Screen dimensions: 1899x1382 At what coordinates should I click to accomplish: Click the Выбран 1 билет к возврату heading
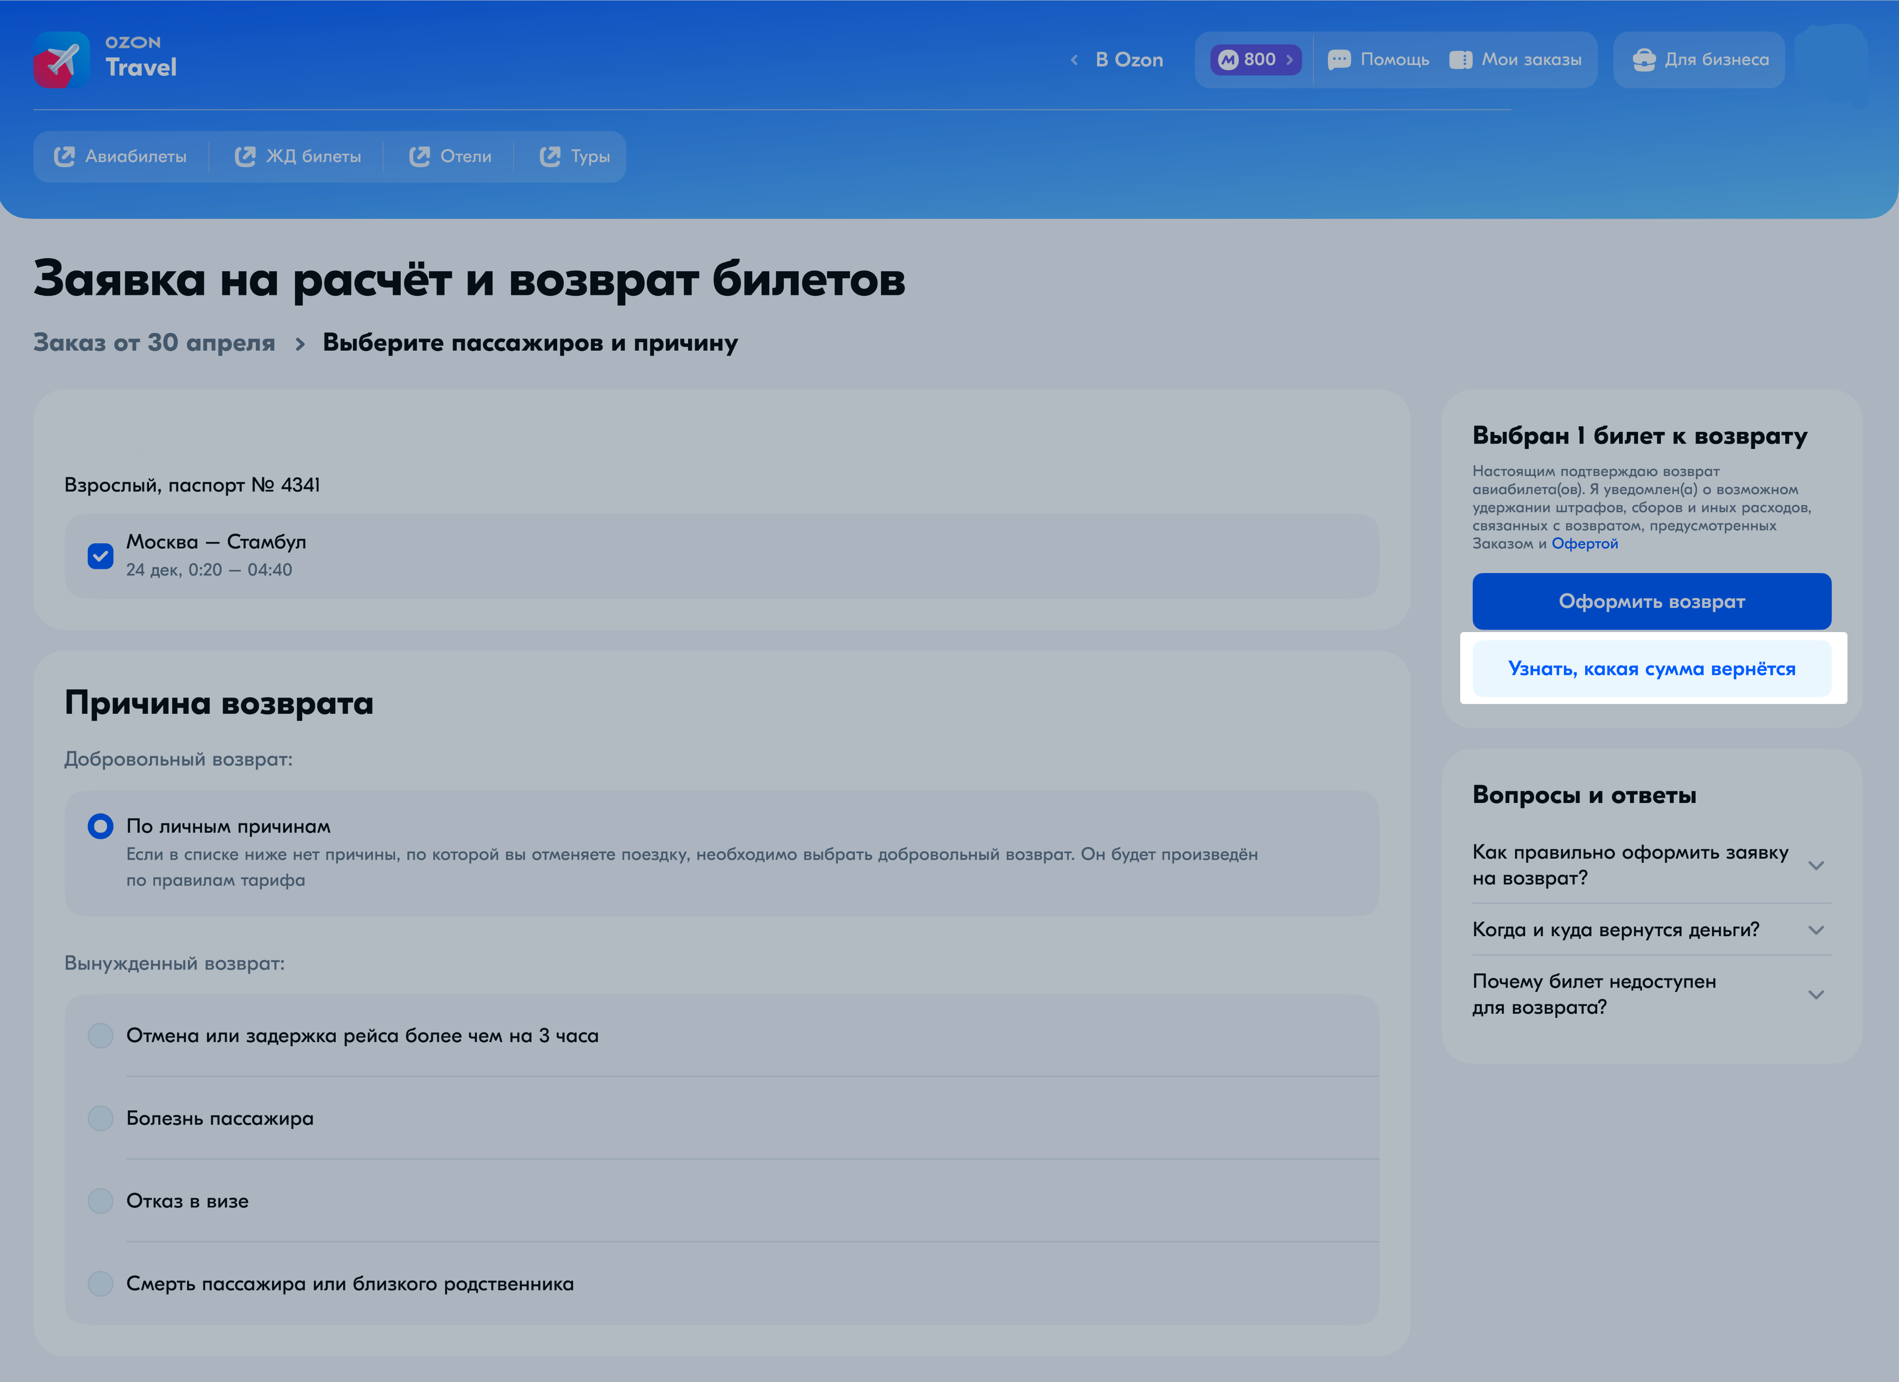(x=1639, y=437)
